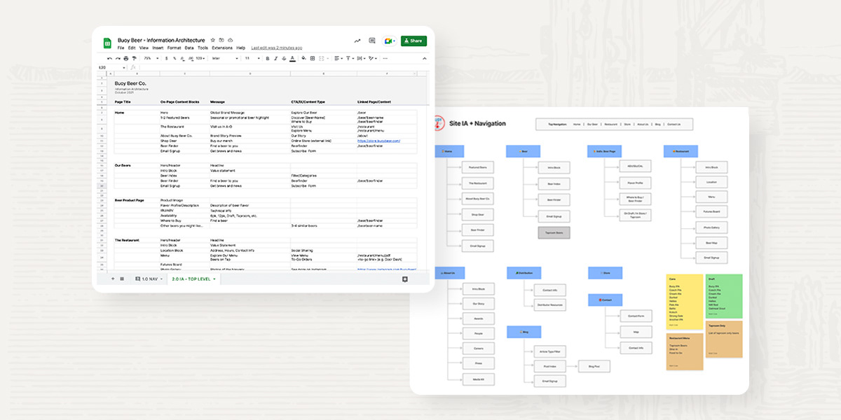Viewport: 841px width, 420px height.
Task: Click the yellow Cans sticky note
Action: [x=684, y=301]
